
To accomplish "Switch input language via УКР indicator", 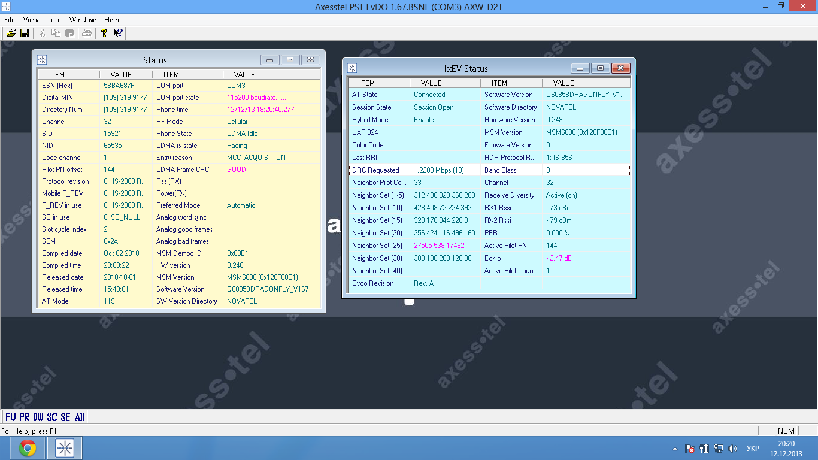I will click(753, 448).
